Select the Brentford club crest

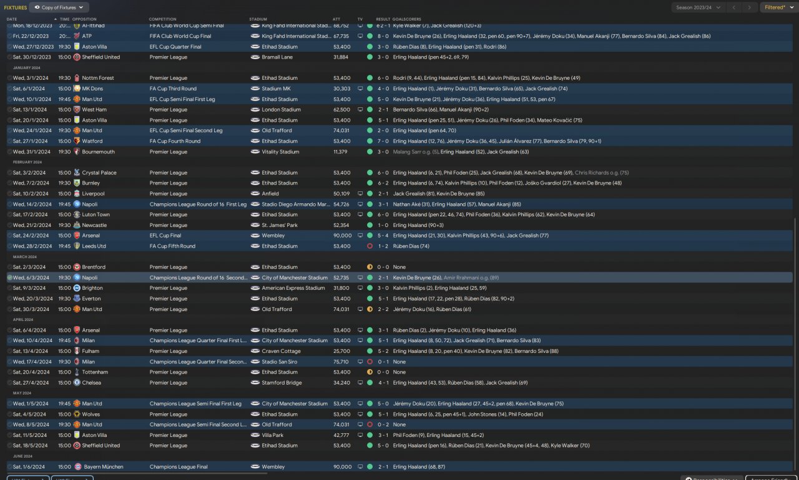tap(77, 267)
